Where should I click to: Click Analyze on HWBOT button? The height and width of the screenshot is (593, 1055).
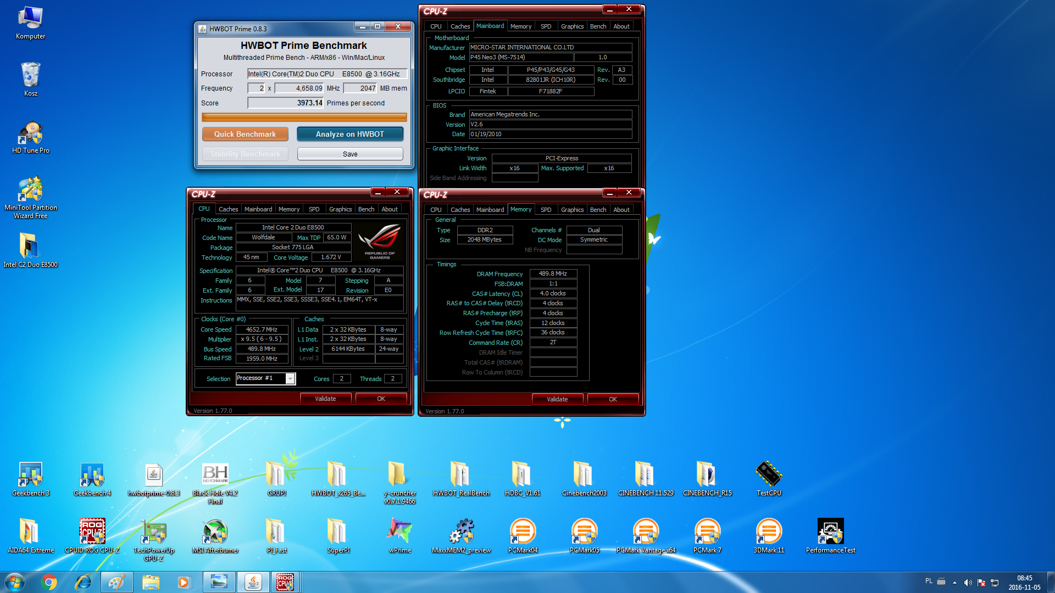click(350, 134)
